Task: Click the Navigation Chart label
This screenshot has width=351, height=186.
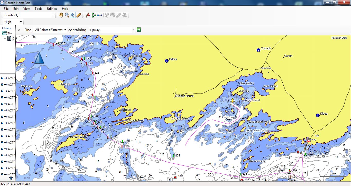Action: click(x=339, y=38)
